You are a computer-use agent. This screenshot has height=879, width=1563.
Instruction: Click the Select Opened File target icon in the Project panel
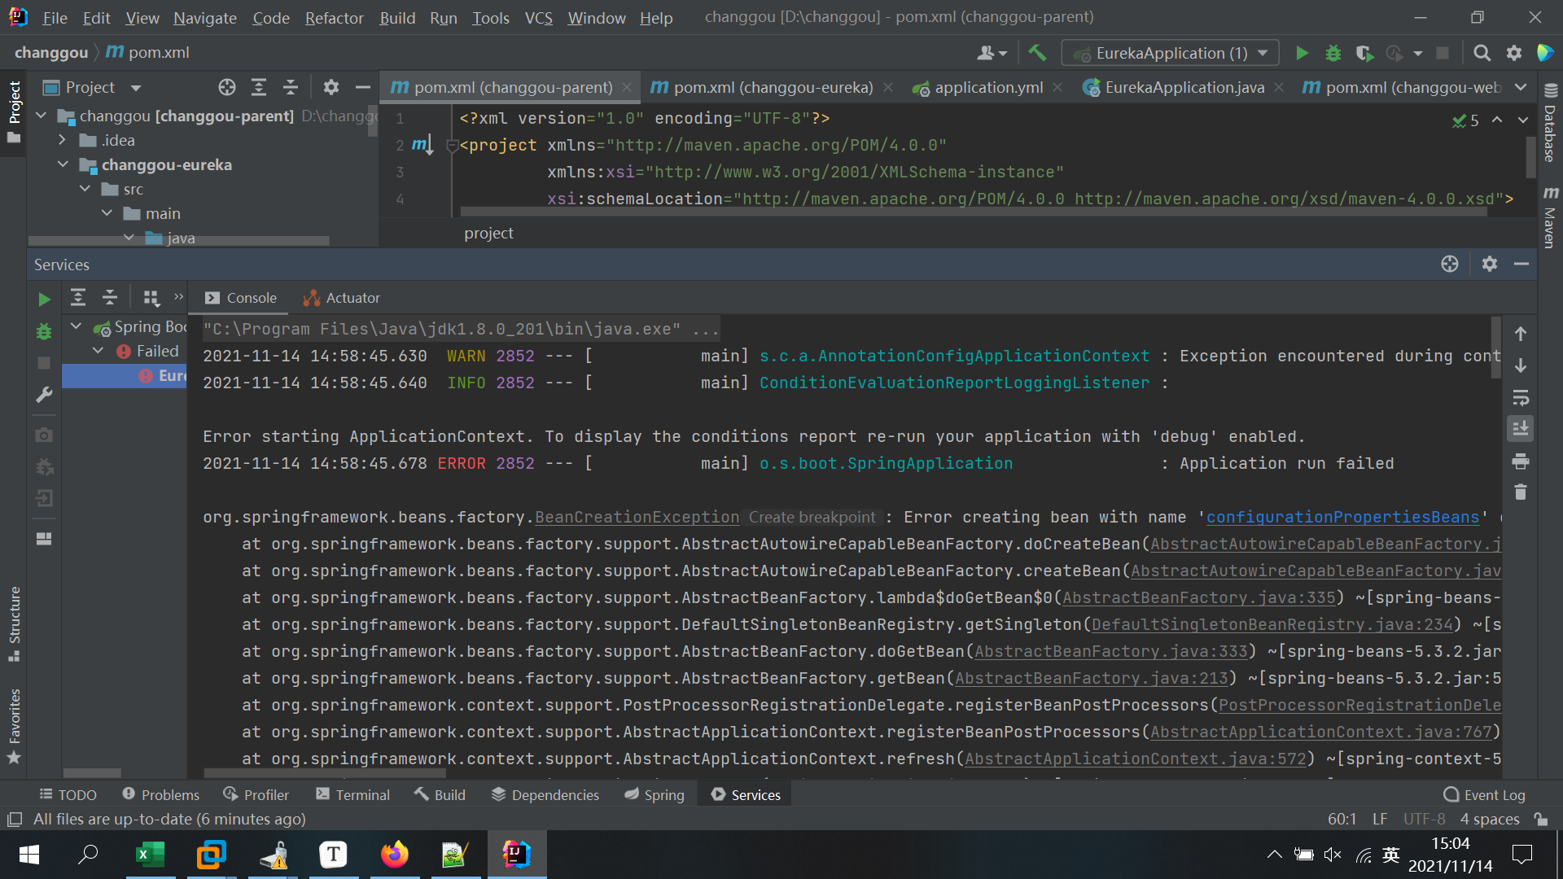227,87
